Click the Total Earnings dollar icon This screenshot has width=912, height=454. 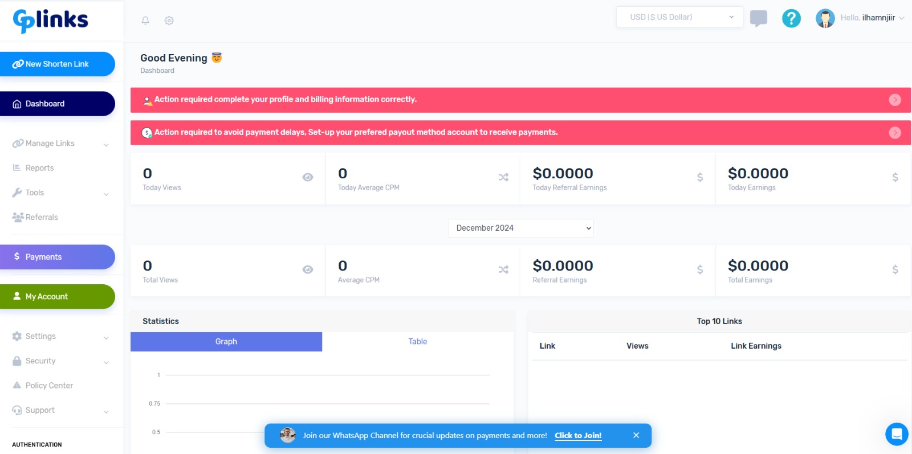(x=895, y=269)
